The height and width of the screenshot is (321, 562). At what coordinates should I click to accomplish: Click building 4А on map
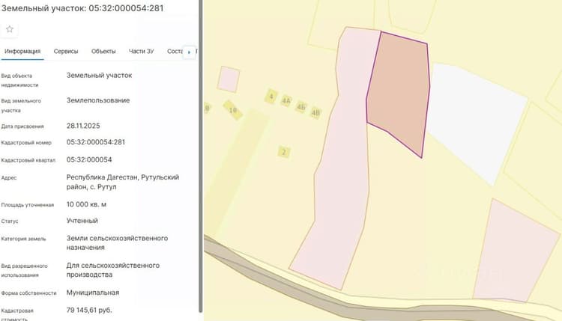pos(286,101)
